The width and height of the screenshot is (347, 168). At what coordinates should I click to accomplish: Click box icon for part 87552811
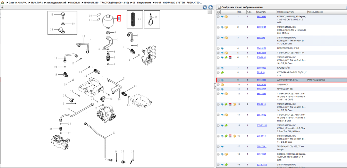pos(226,53)
